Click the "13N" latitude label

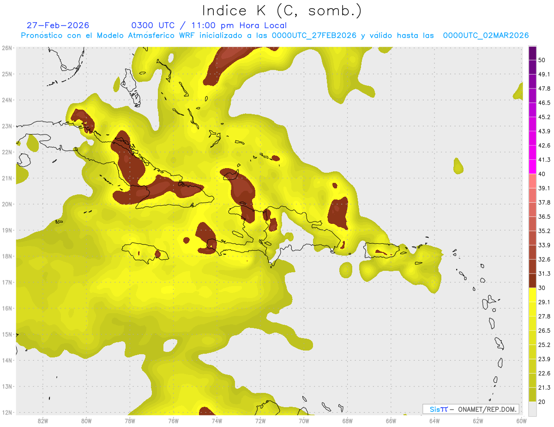pos(6,386)
